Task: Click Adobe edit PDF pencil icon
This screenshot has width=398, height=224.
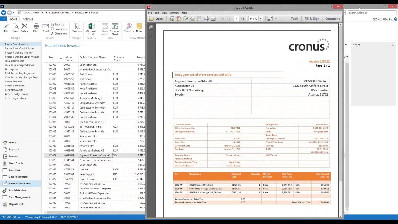Action: (186, 19)
